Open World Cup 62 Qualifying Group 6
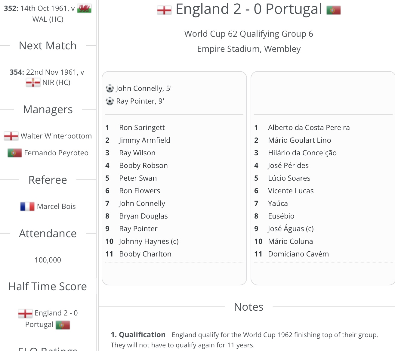 pos(248,34)
